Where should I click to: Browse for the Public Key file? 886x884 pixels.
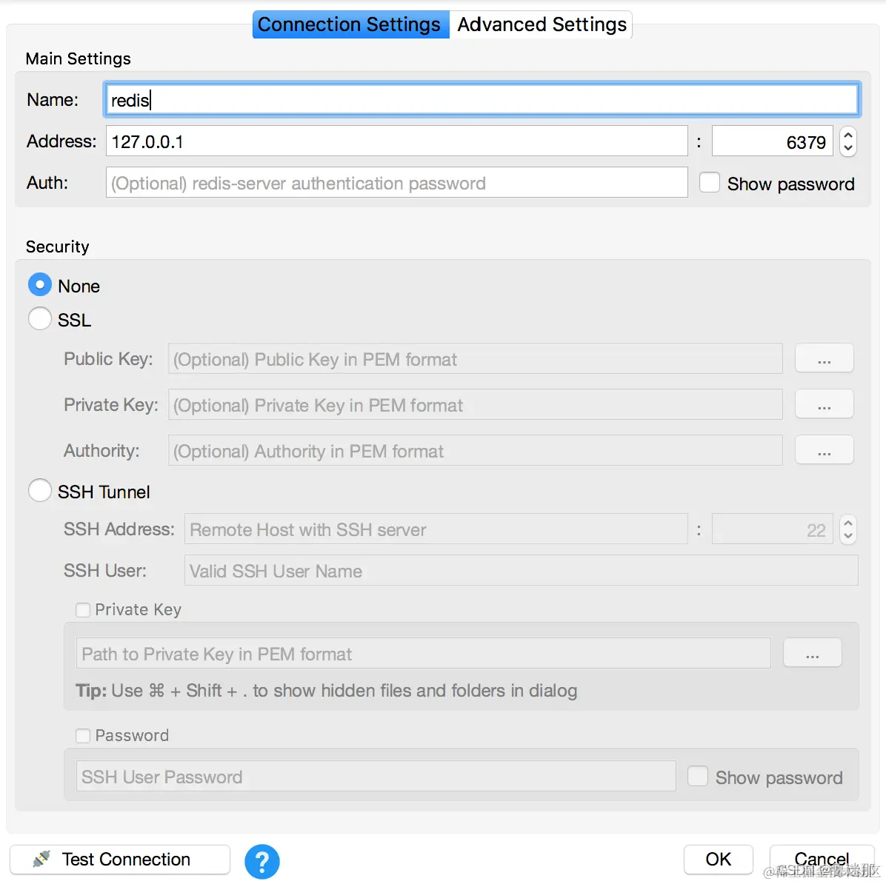click(x=824, y=358)
